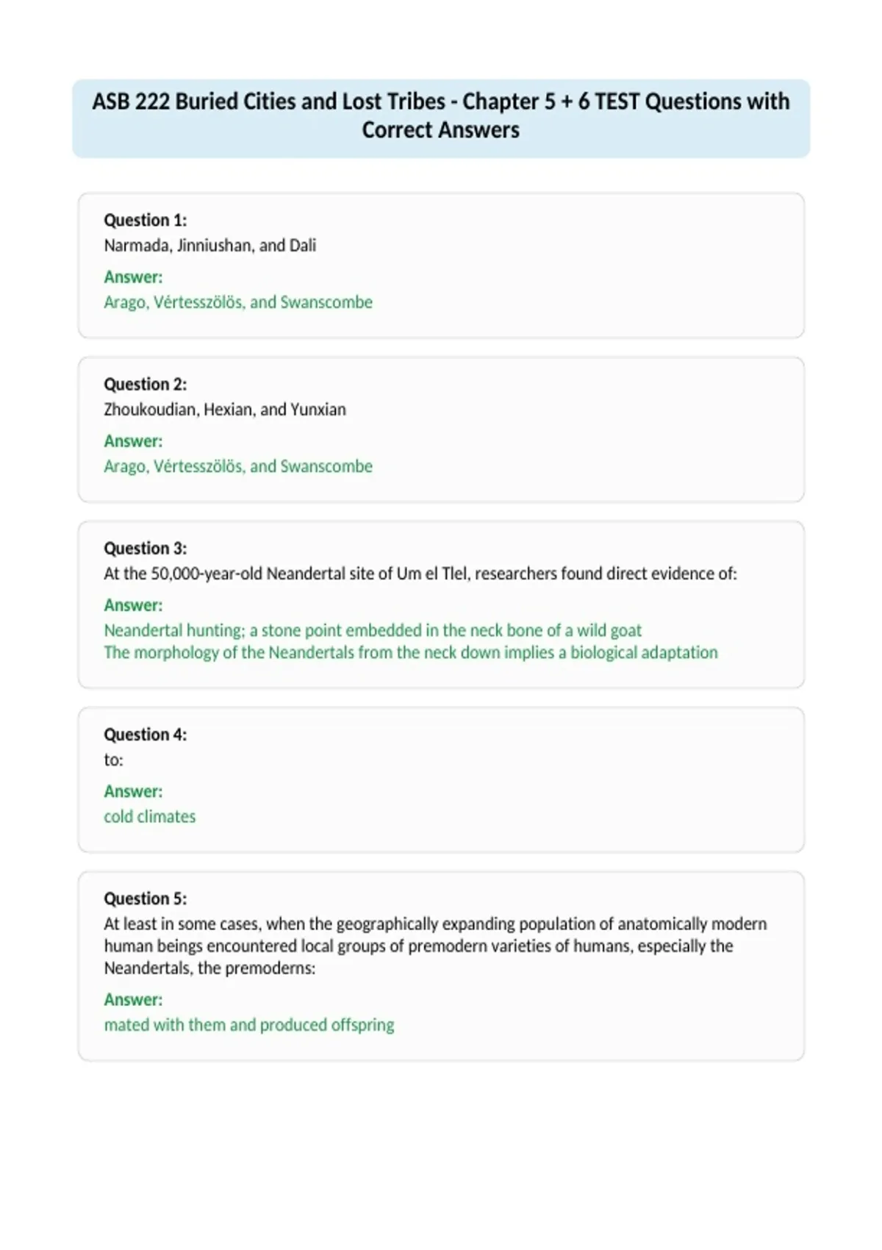Click the Question 3 heading
Viewport: 882px width, 1250px height.
146,548
